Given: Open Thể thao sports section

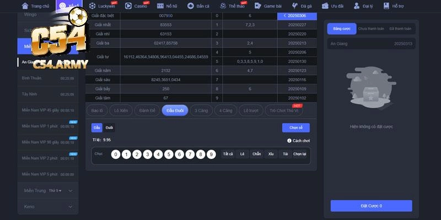Looking at the screenshot, I should (x=223, y=5).
